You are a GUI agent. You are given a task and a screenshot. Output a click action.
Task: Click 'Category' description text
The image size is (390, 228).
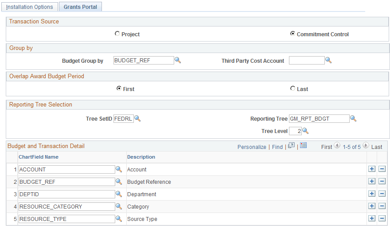pos(138,207)
